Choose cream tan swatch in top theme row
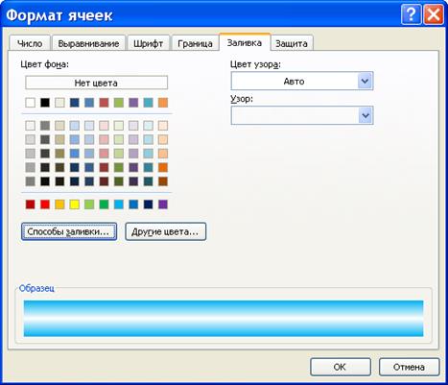This screenshot has width=448, height=385. click(x=59, y=103)
